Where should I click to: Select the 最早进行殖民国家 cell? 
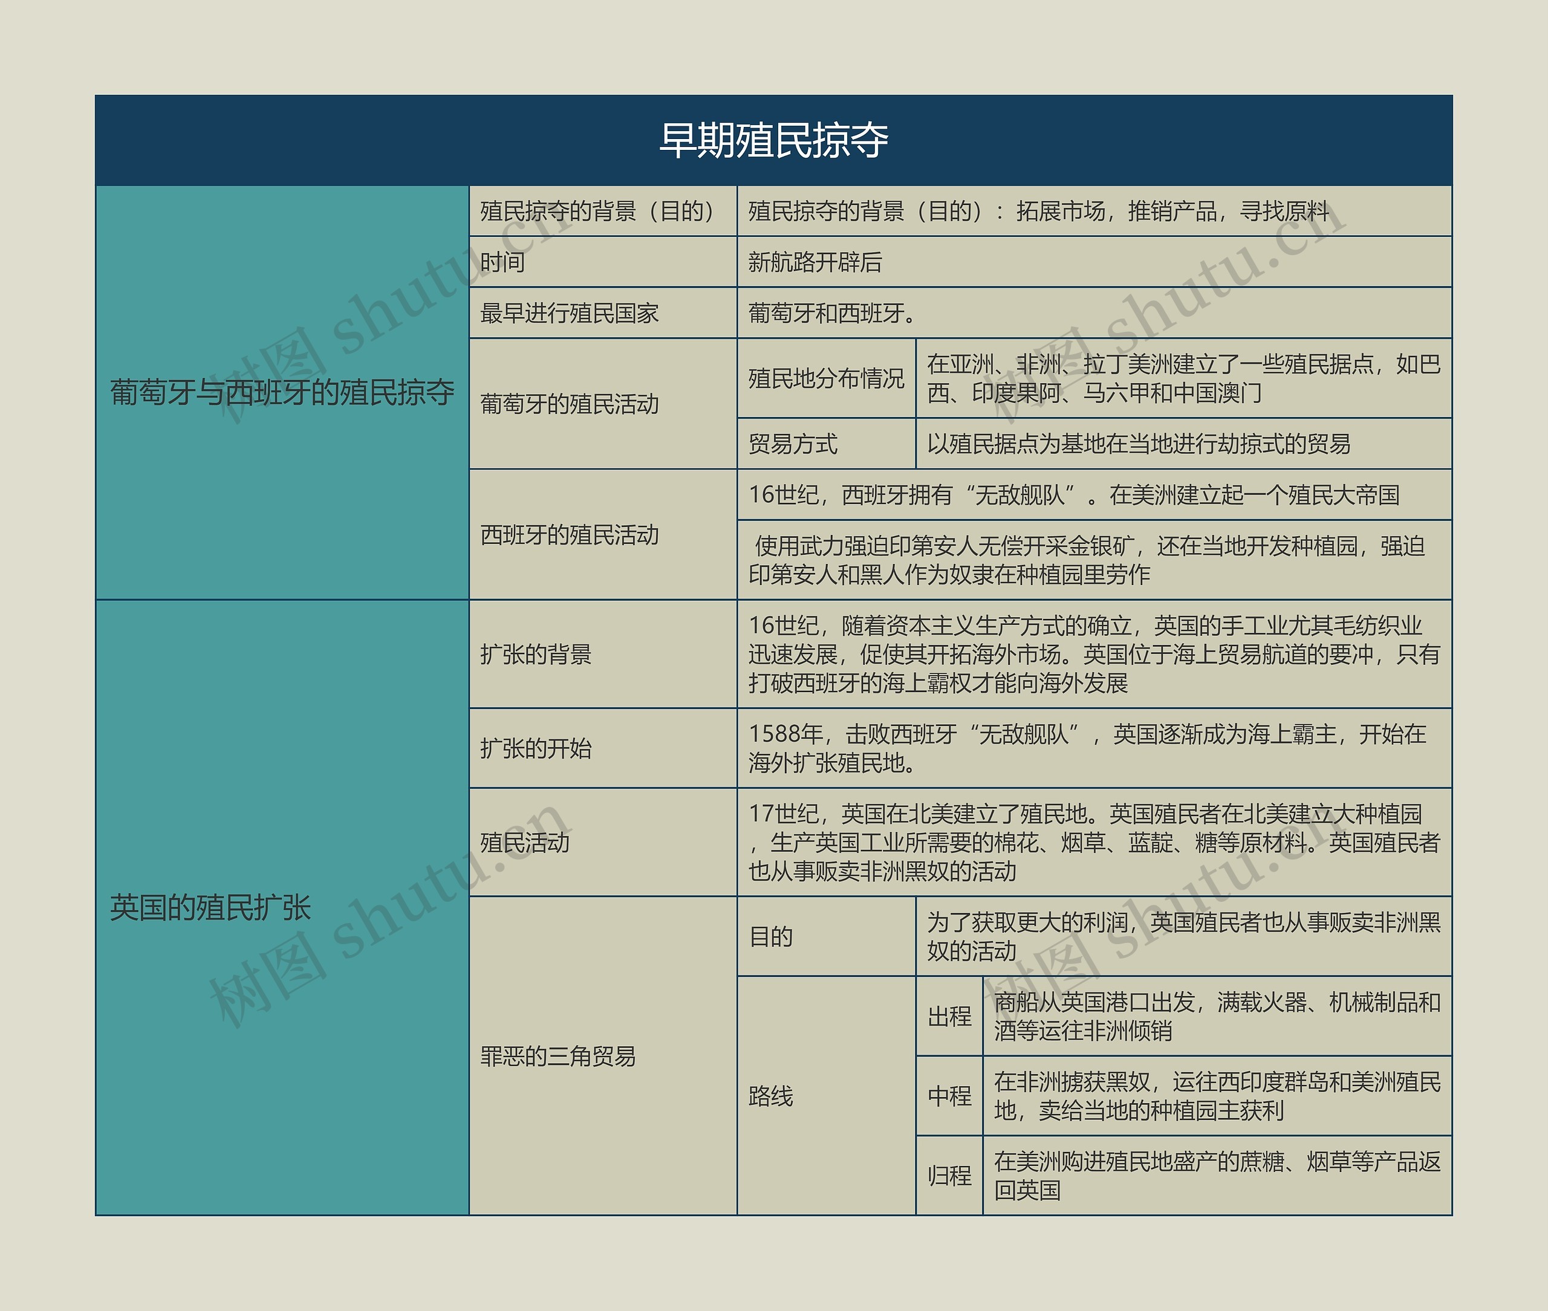pos(603,313)
